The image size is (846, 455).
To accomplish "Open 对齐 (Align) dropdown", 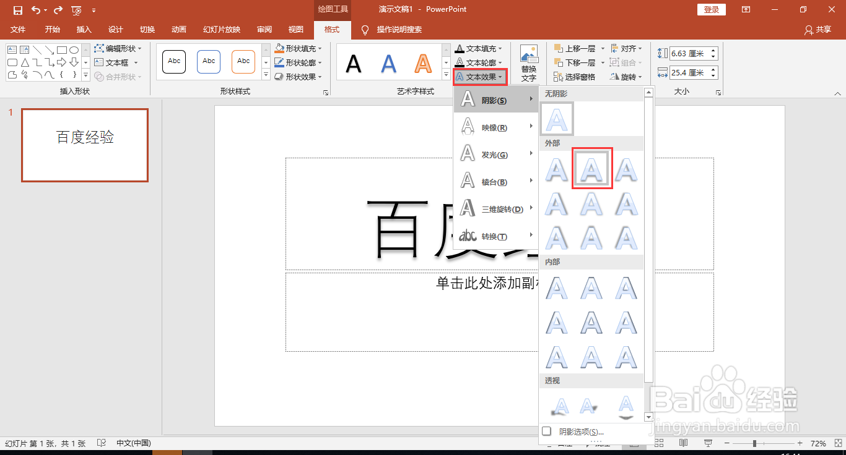I will click(x=626, y=48).
